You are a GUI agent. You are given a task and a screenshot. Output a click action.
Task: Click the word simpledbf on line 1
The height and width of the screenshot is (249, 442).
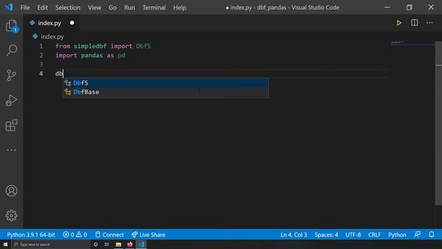pos(90,46)
